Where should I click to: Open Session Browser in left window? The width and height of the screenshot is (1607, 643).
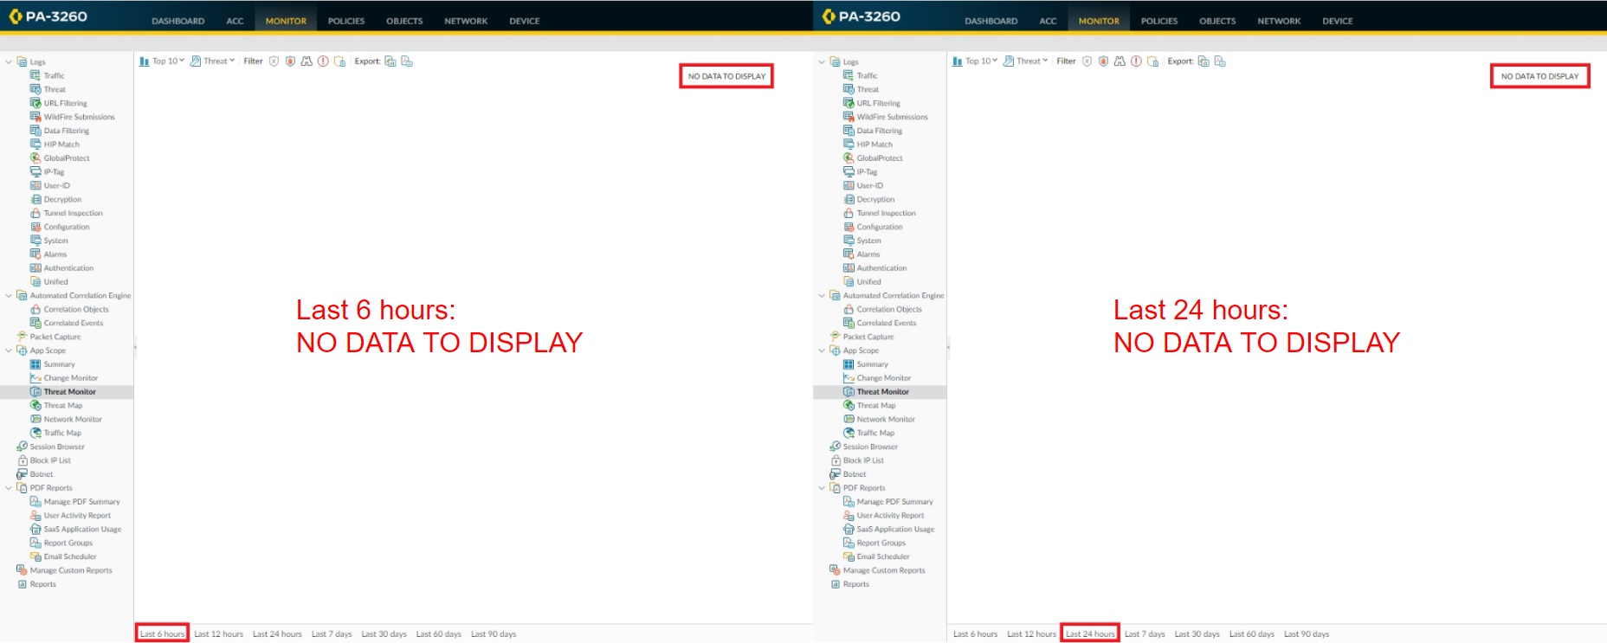point(50,447)
